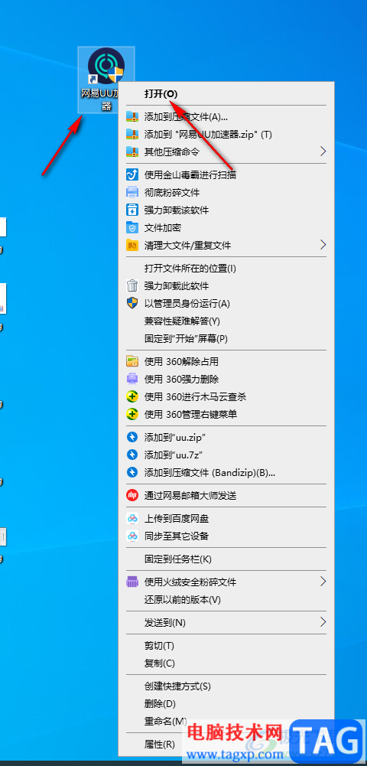Click the 360 icon beside 木马云查杀
367x766 pixels.
(132, 396)
